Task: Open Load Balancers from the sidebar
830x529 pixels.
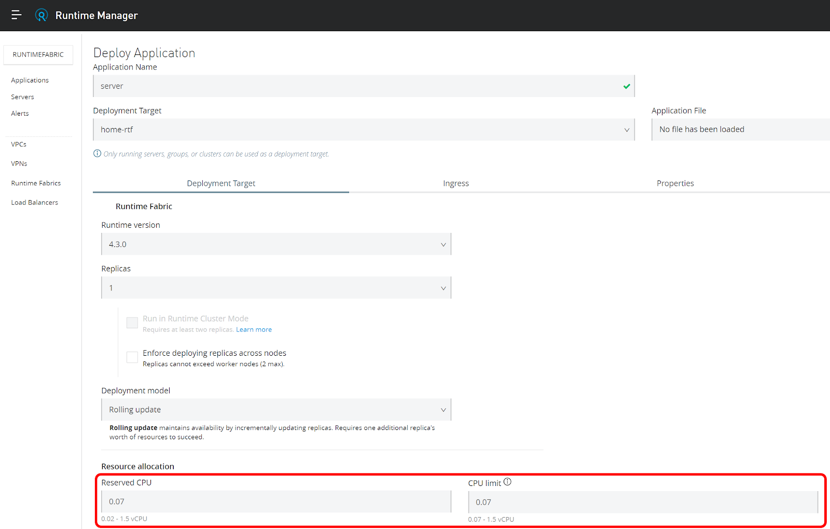Action: coord(34,202)
